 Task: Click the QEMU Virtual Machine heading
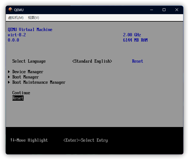tap(30, 30)
